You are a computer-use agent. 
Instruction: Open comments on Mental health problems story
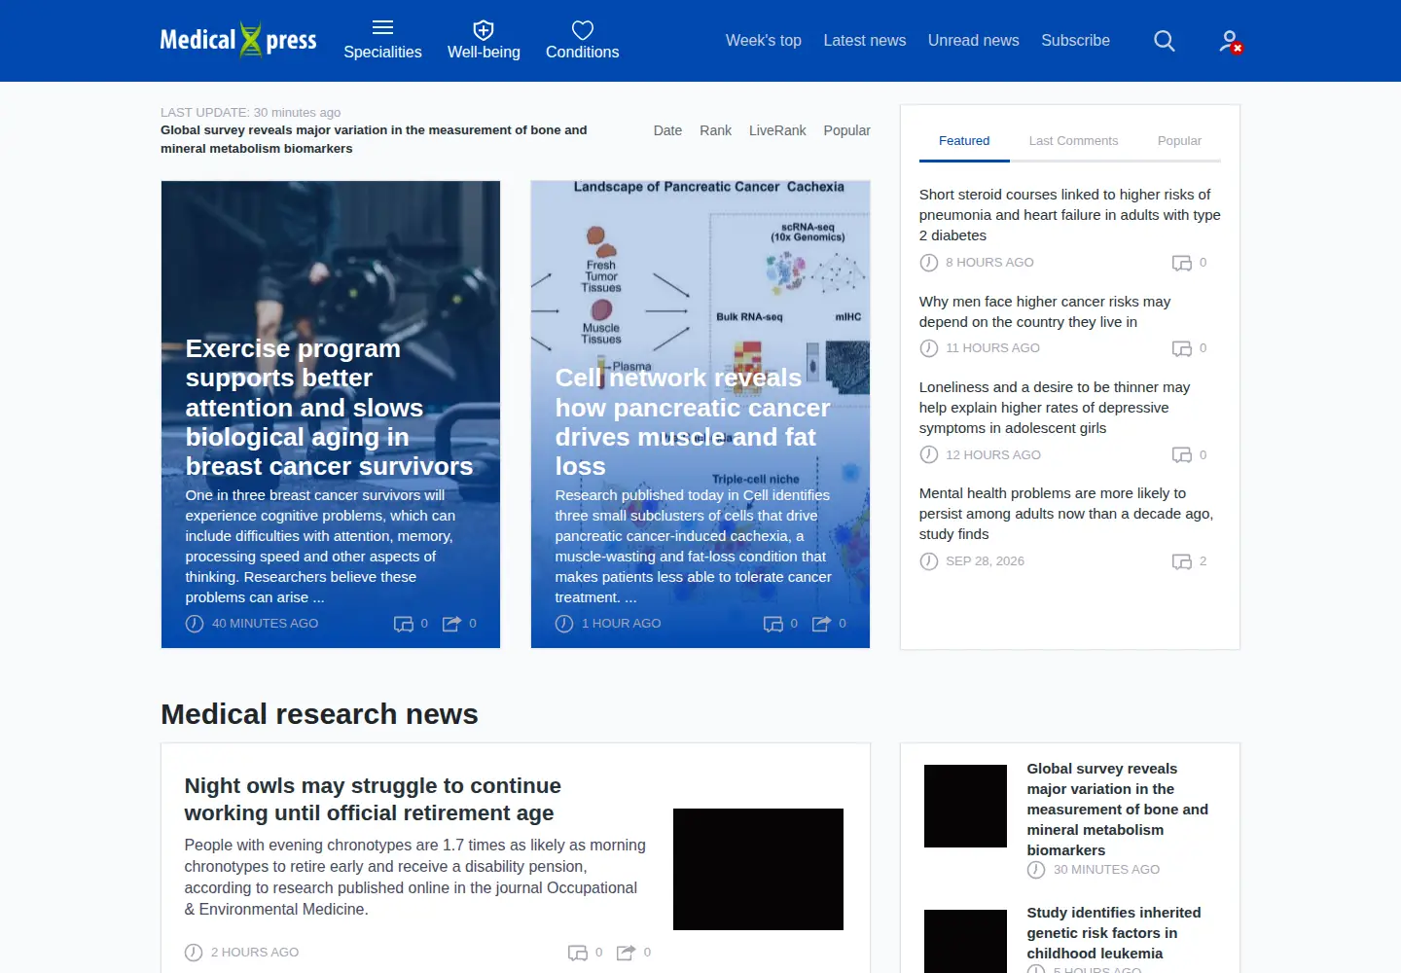click(1182, 561)
